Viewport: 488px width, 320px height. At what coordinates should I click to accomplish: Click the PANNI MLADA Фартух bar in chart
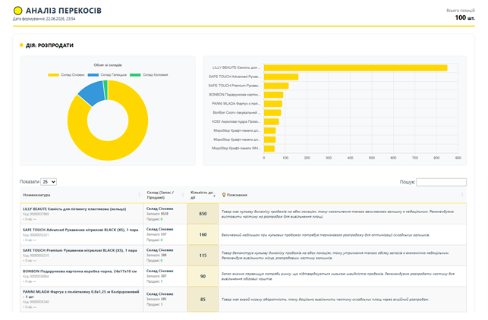point(273,104)
